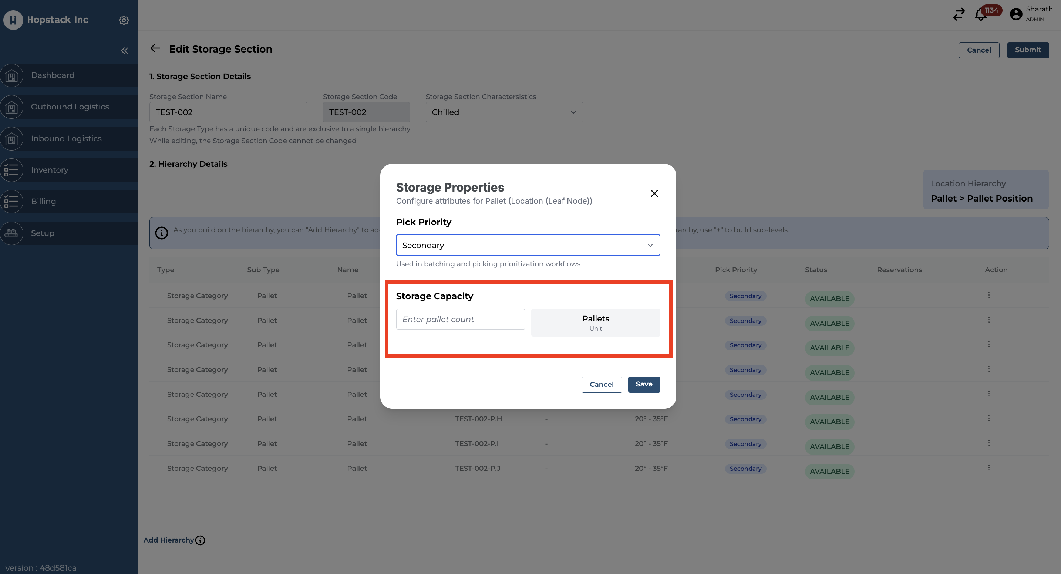Open the Setup sidebar item
1061x574 pixels.
[x=43, y=233]
